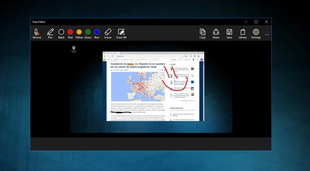Screen dimensions: 310x171
Task: Copy the snip to clipboard
Action: 202,34
